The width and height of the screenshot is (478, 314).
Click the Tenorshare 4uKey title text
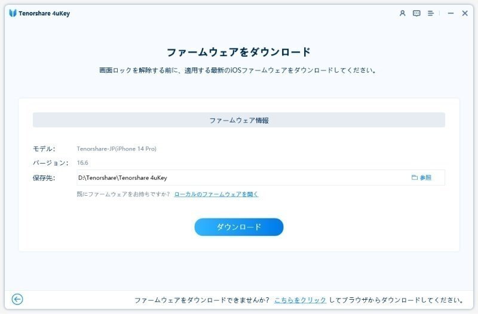pyautogui.click(x=44, y=13)
